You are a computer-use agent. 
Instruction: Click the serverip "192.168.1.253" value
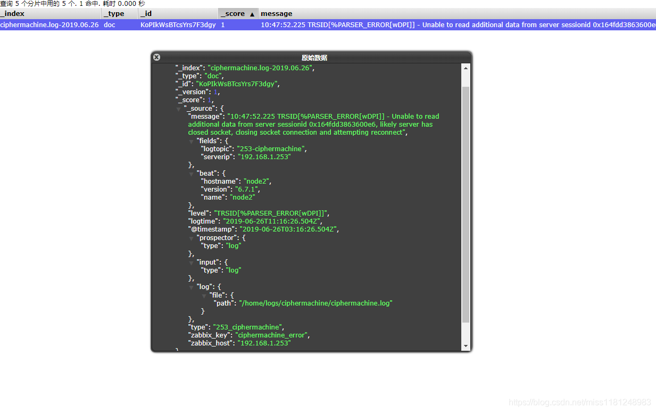click(x=264, y=156)
